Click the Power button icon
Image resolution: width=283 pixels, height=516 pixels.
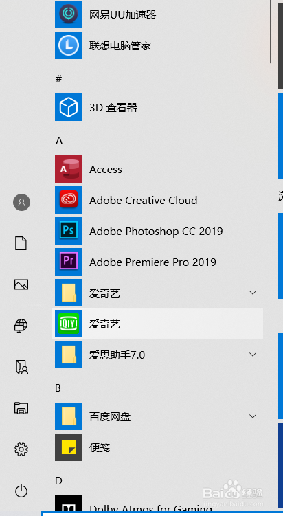[x=21, y=491]
